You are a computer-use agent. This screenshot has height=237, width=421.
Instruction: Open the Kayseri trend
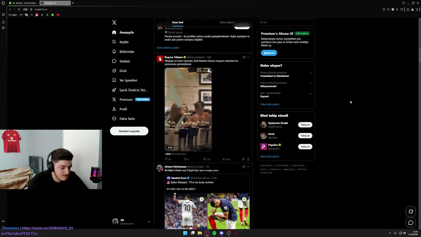(264, 96)
